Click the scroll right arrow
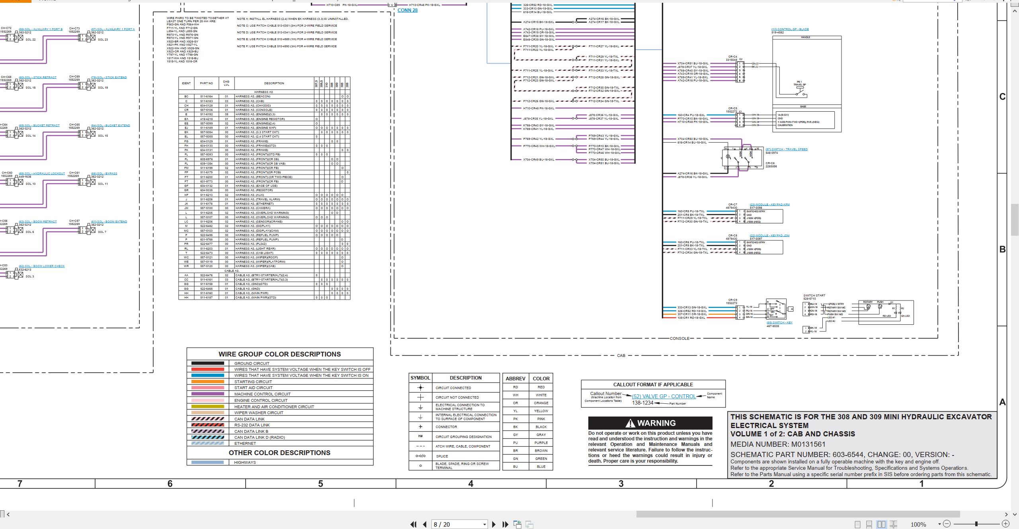Image resolution: width=1019 pixels, height=529 pixels. pyautogui.click(x=1006, y=514)
